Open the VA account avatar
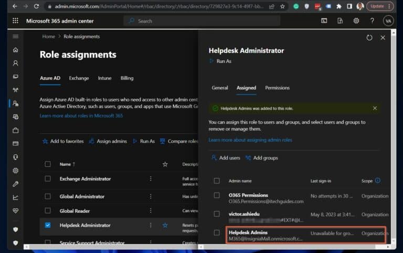 388,21
